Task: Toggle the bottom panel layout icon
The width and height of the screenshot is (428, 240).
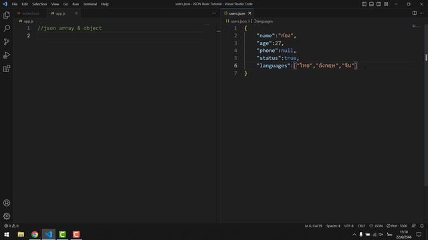Action: (371, 4)
